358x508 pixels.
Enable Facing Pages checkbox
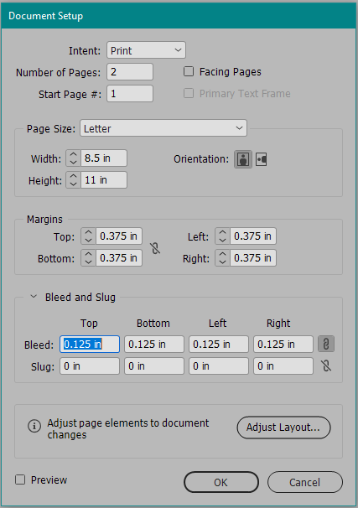click(189, 71)
